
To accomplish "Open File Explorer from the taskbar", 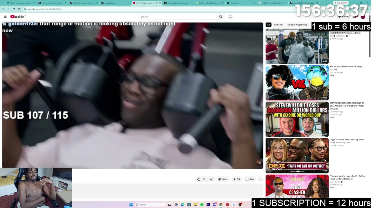I will [195, 205].
